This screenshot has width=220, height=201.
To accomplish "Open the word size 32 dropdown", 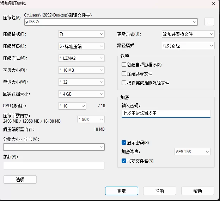I will pos(81,82).
